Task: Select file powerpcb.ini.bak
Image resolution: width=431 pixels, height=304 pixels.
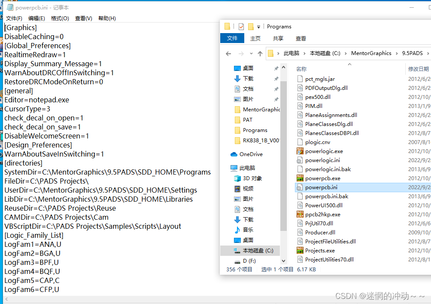Action: (x=327, y=197)
